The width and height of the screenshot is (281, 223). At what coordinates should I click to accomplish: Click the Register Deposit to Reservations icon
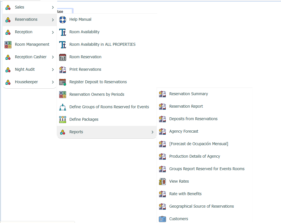[63, 82]
